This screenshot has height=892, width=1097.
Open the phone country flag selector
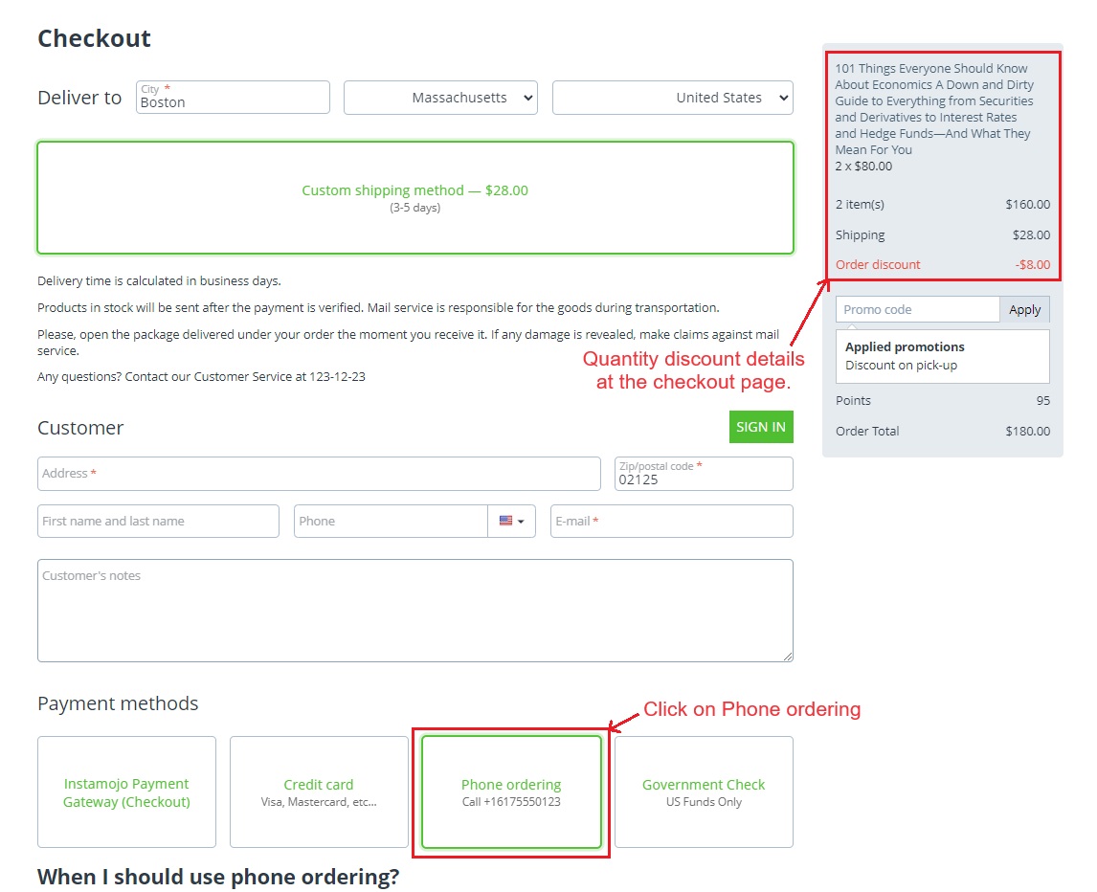[511, 522]
